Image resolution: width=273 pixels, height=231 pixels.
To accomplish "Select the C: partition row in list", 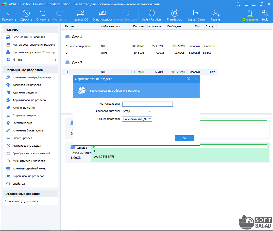I will [139, 53].
